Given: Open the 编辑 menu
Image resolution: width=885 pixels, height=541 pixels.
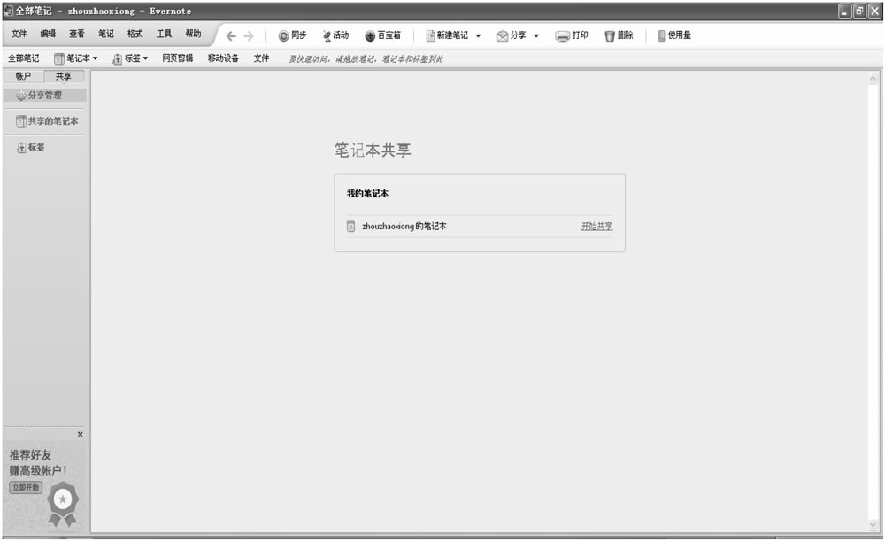Looking at the screenshot, I should pyautogui.click(x=48, y=34).
